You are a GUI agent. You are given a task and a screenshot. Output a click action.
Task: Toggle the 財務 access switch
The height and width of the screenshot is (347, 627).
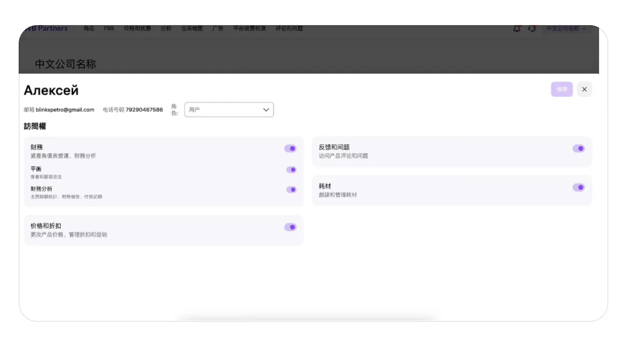290,149
